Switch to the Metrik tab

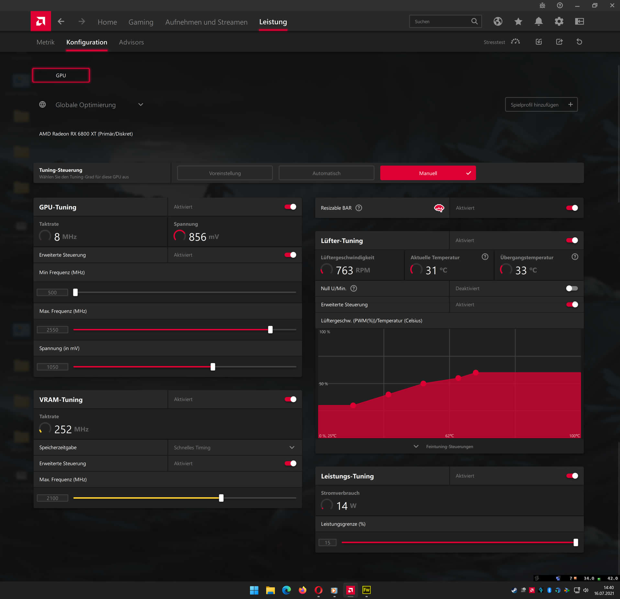tap(45, 42)
